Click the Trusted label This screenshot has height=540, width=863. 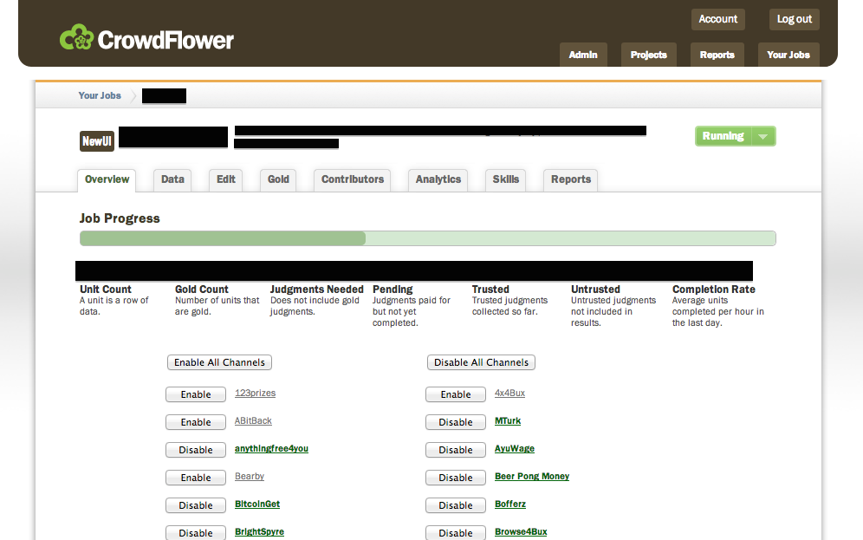click(490, 290)
